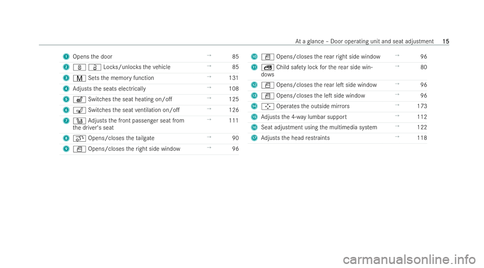484x268 pixels.
Task: Click the rear left side window icon
Action: 268,85
